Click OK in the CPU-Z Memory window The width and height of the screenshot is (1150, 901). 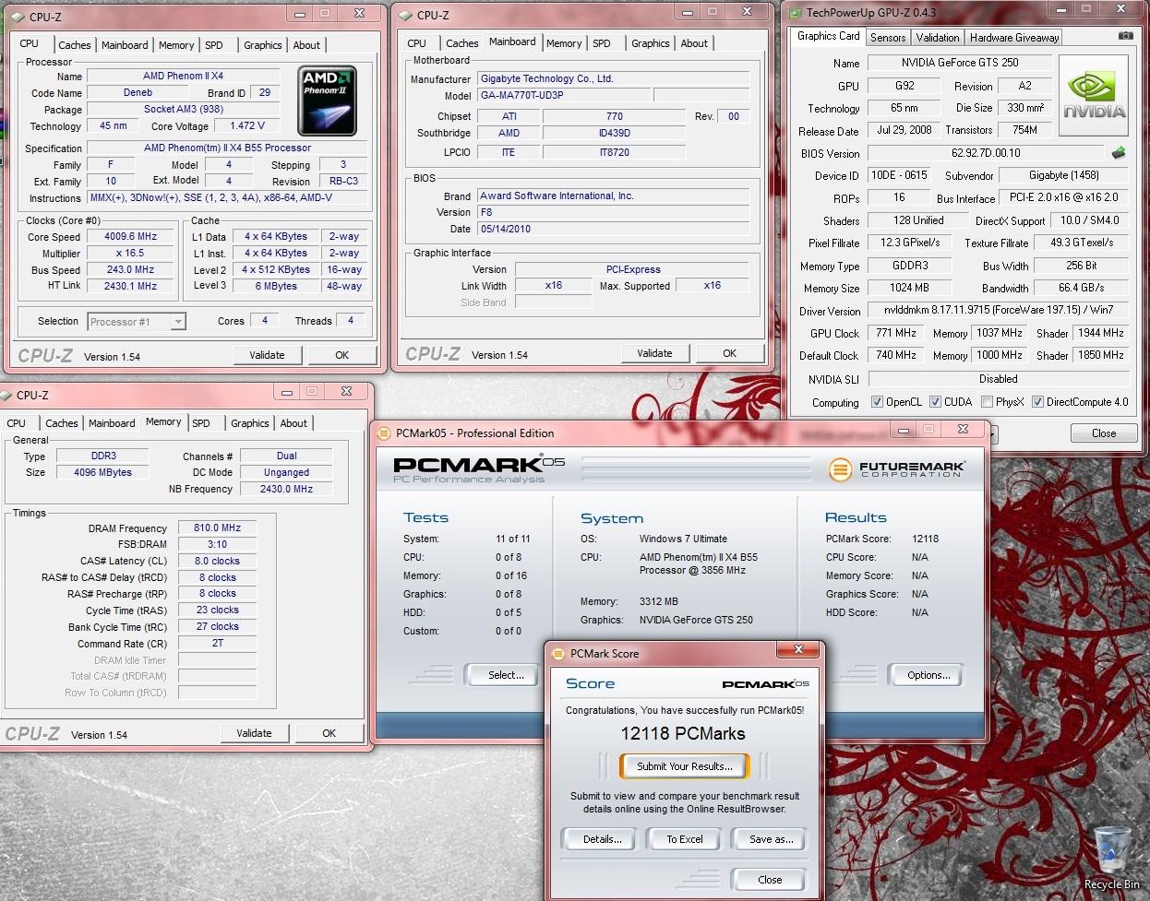click(329, 733)
